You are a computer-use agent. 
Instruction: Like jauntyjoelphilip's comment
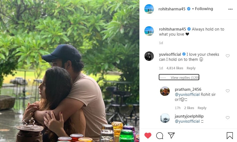tap(228, 118)
